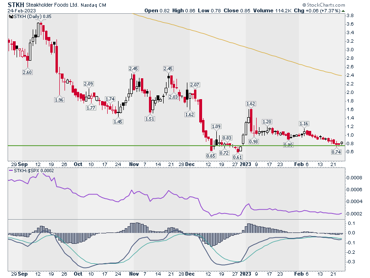Click the 1.74 high price label
Image resolution: width=370 pixels, height=278 pixels.
pyautogui.click(x=110, y=99)
